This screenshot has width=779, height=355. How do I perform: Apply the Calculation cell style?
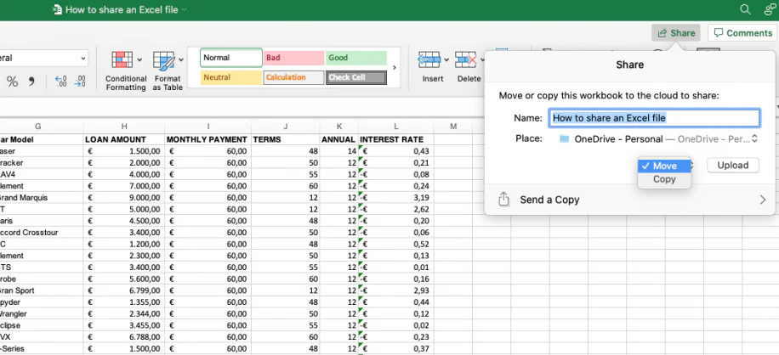[293, 77]
